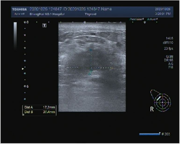
Task: Click the cine progress bar
Action: pos(149,134)
